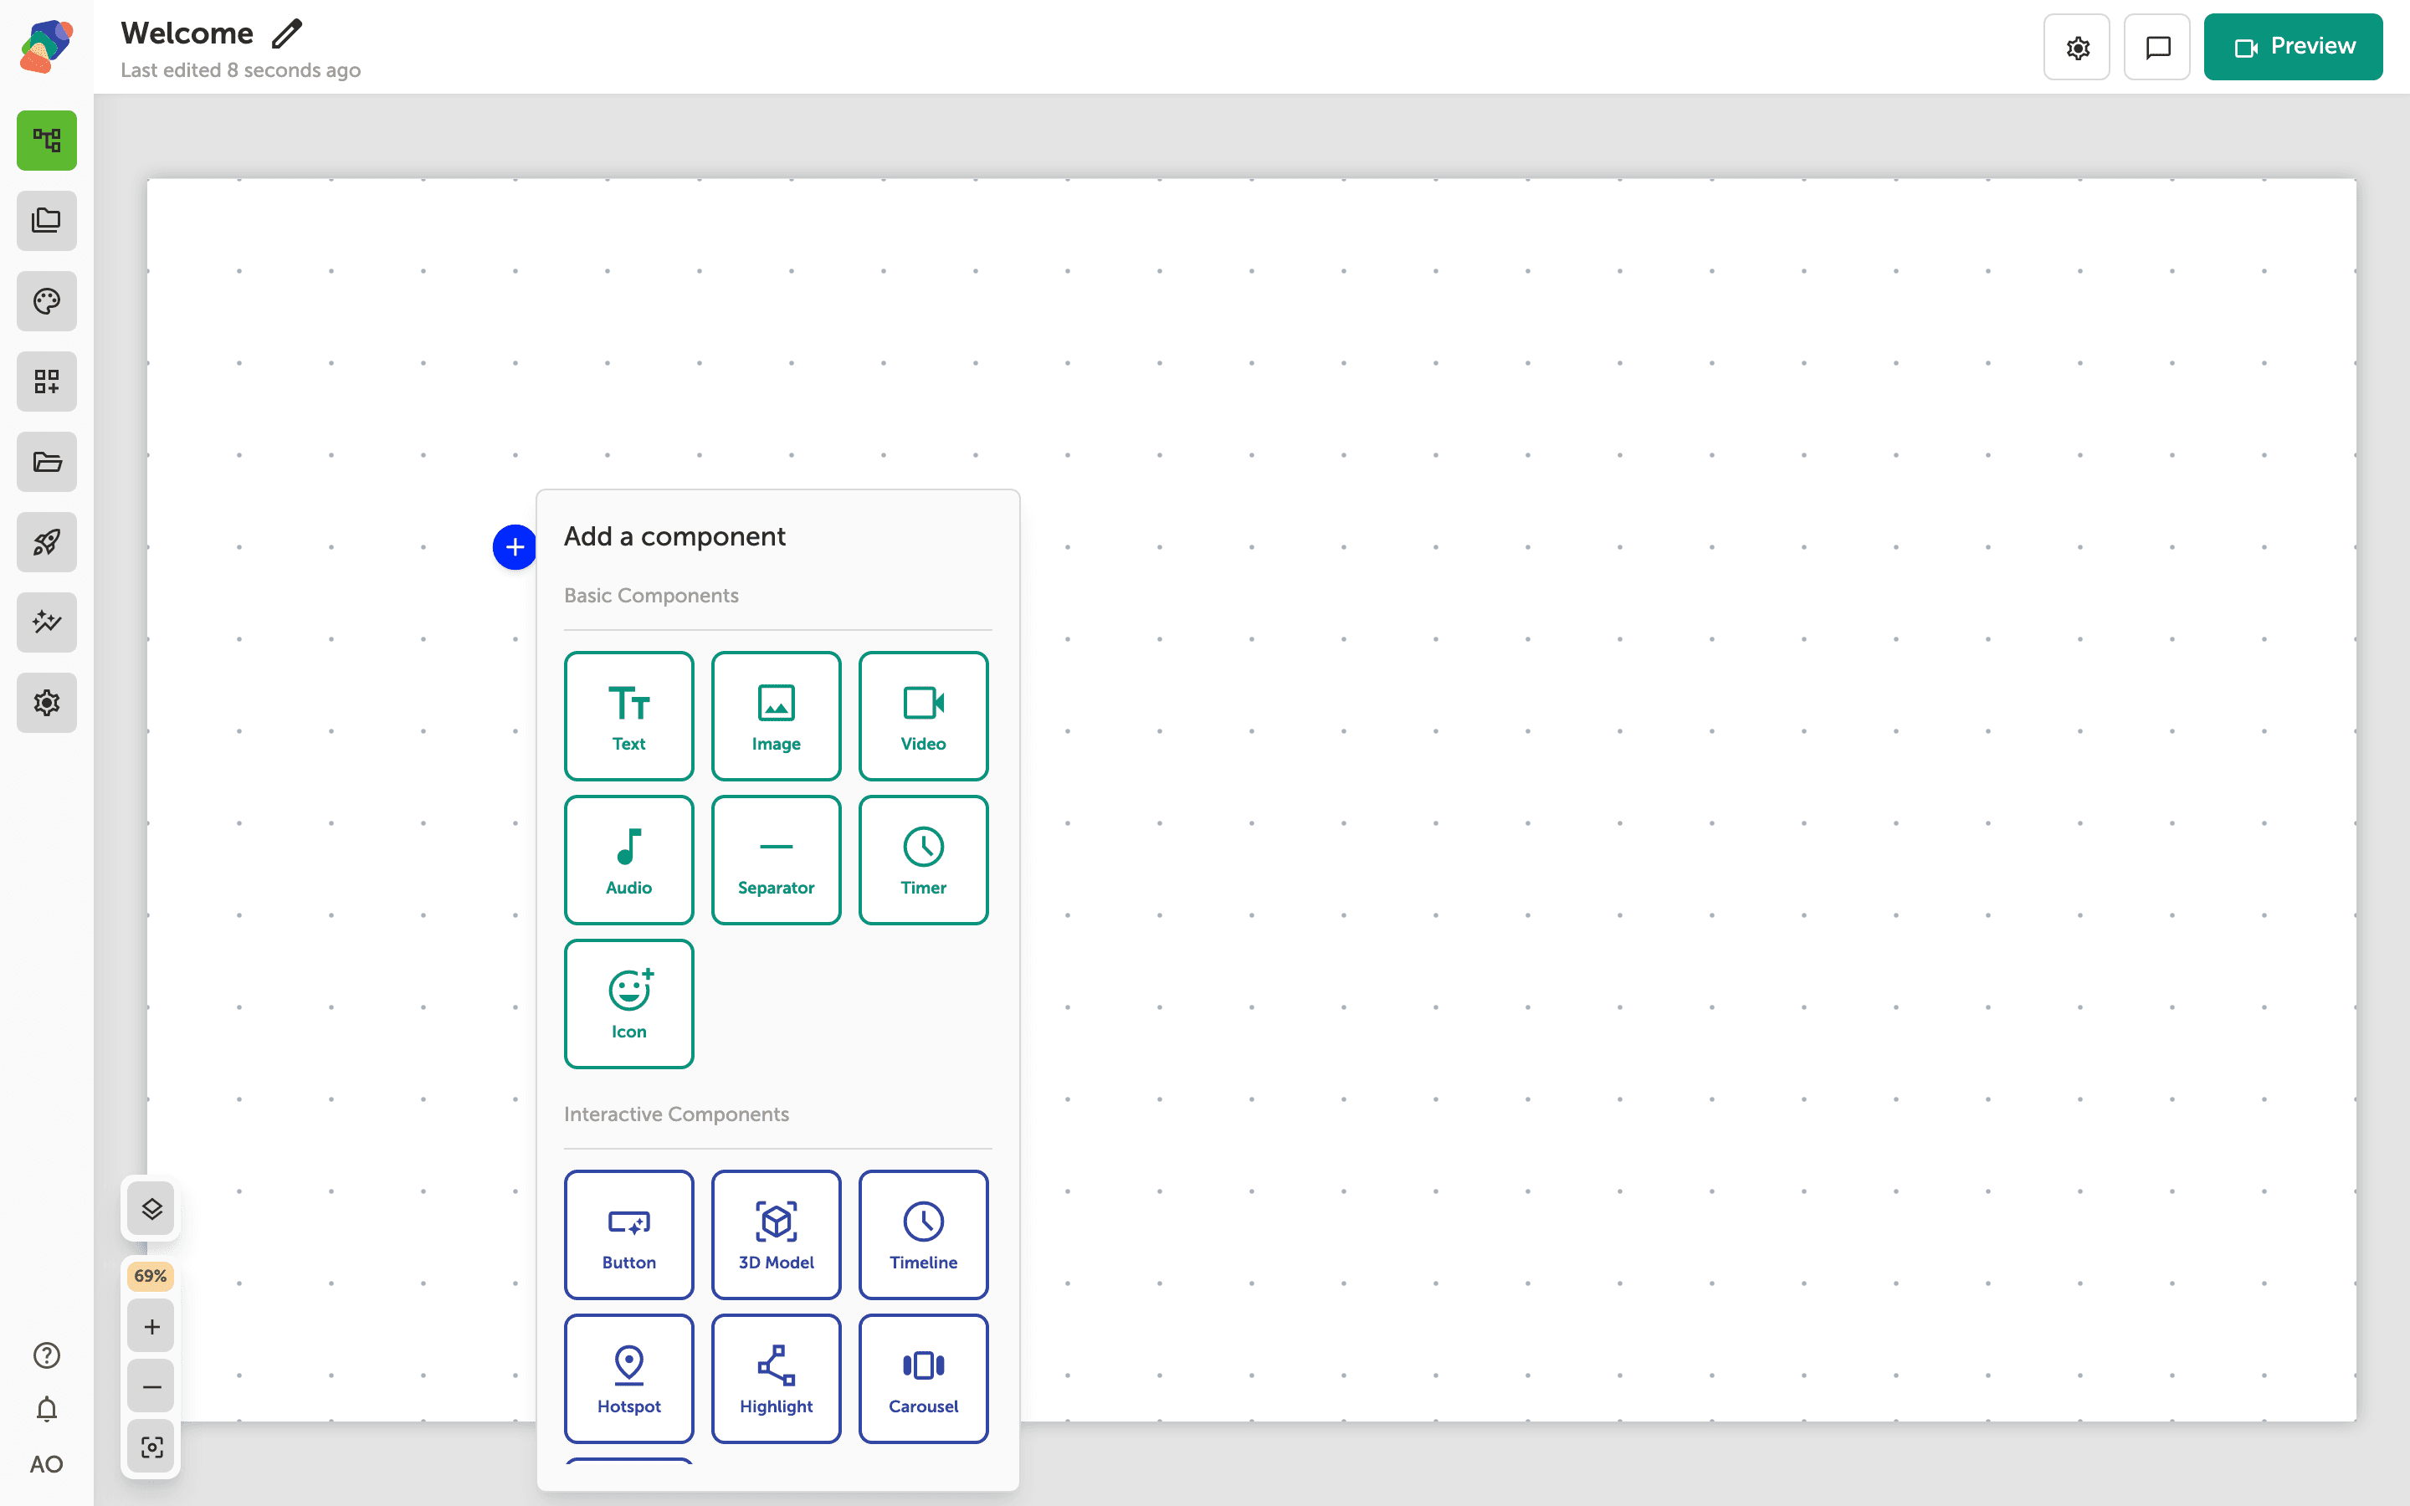
Task: Add an Icon component
Action: [x=629, y=1004]
